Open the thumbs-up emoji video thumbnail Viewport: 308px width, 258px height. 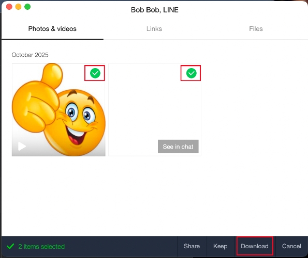point(58,109)
